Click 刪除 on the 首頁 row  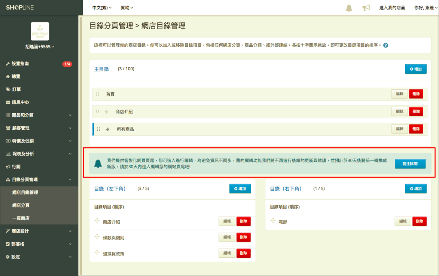pos(416,94)
